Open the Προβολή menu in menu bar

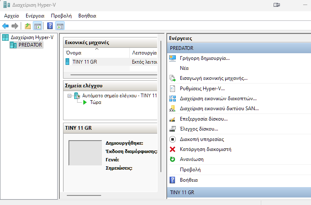point(61,16)
